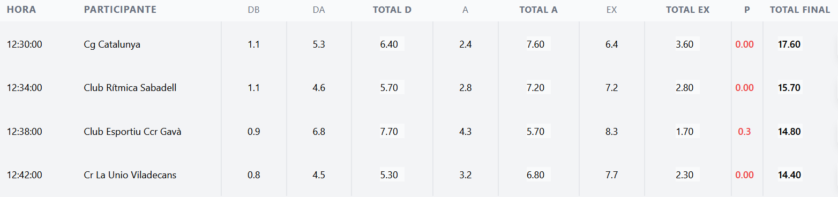Select the 3.60 Total EX cell
838x197 pixels.
tap(684, 44)
